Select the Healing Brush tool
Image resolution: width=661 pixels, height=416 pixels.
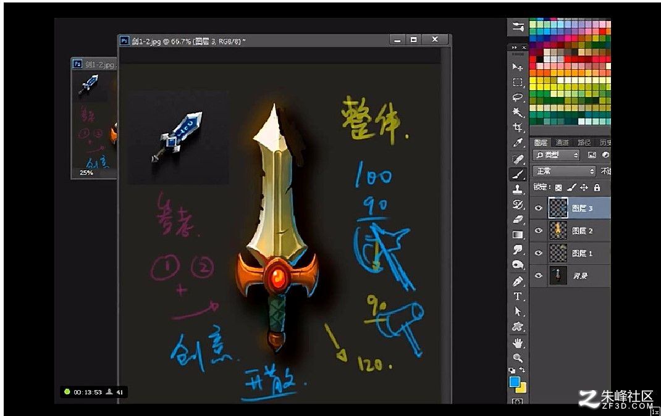tap(517, 159)
